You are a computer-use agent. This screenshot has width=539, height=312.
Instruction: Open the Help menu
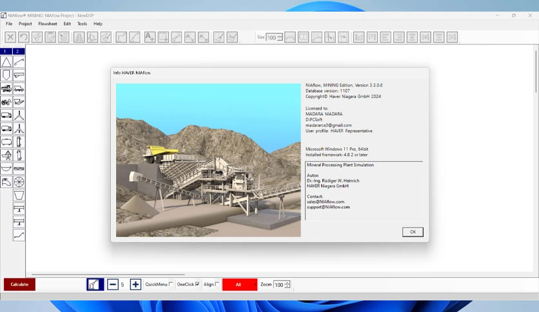(98, 24)
